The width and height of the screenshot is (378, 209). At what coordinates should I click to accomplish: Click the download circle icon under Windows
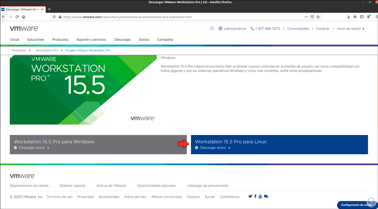15,148
